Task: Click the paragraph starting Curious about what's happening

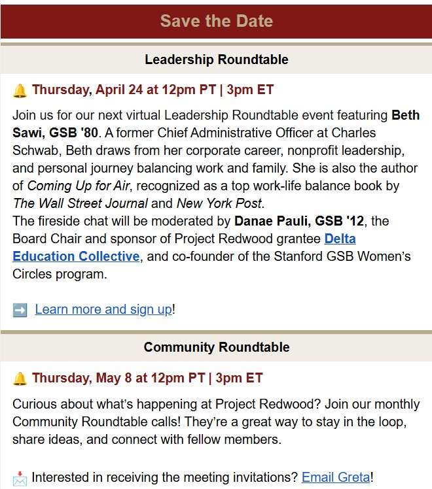Action: pos(209,422)
